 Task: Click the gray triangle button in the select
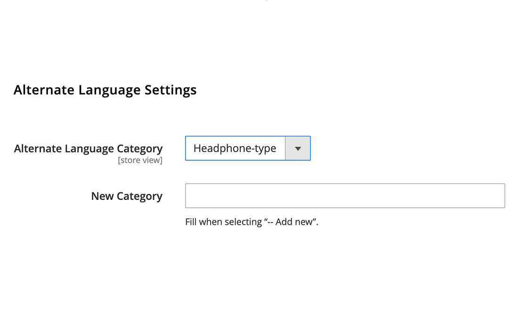(298, 149)
